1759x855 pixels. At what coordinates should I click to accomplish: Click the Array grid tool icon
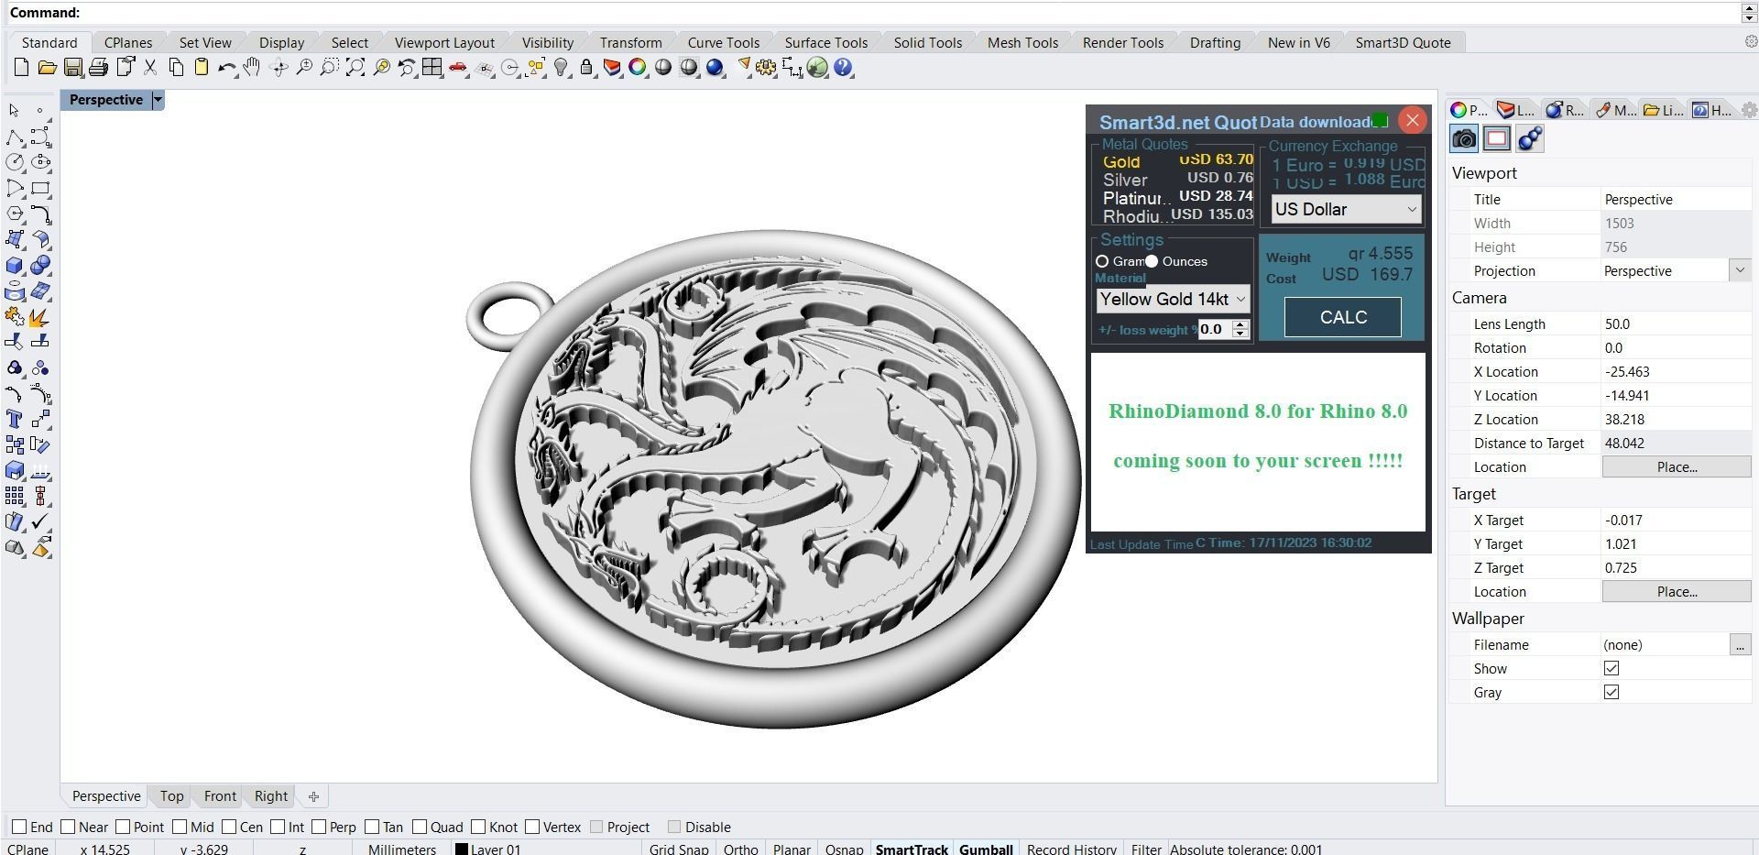pos(14,496)
